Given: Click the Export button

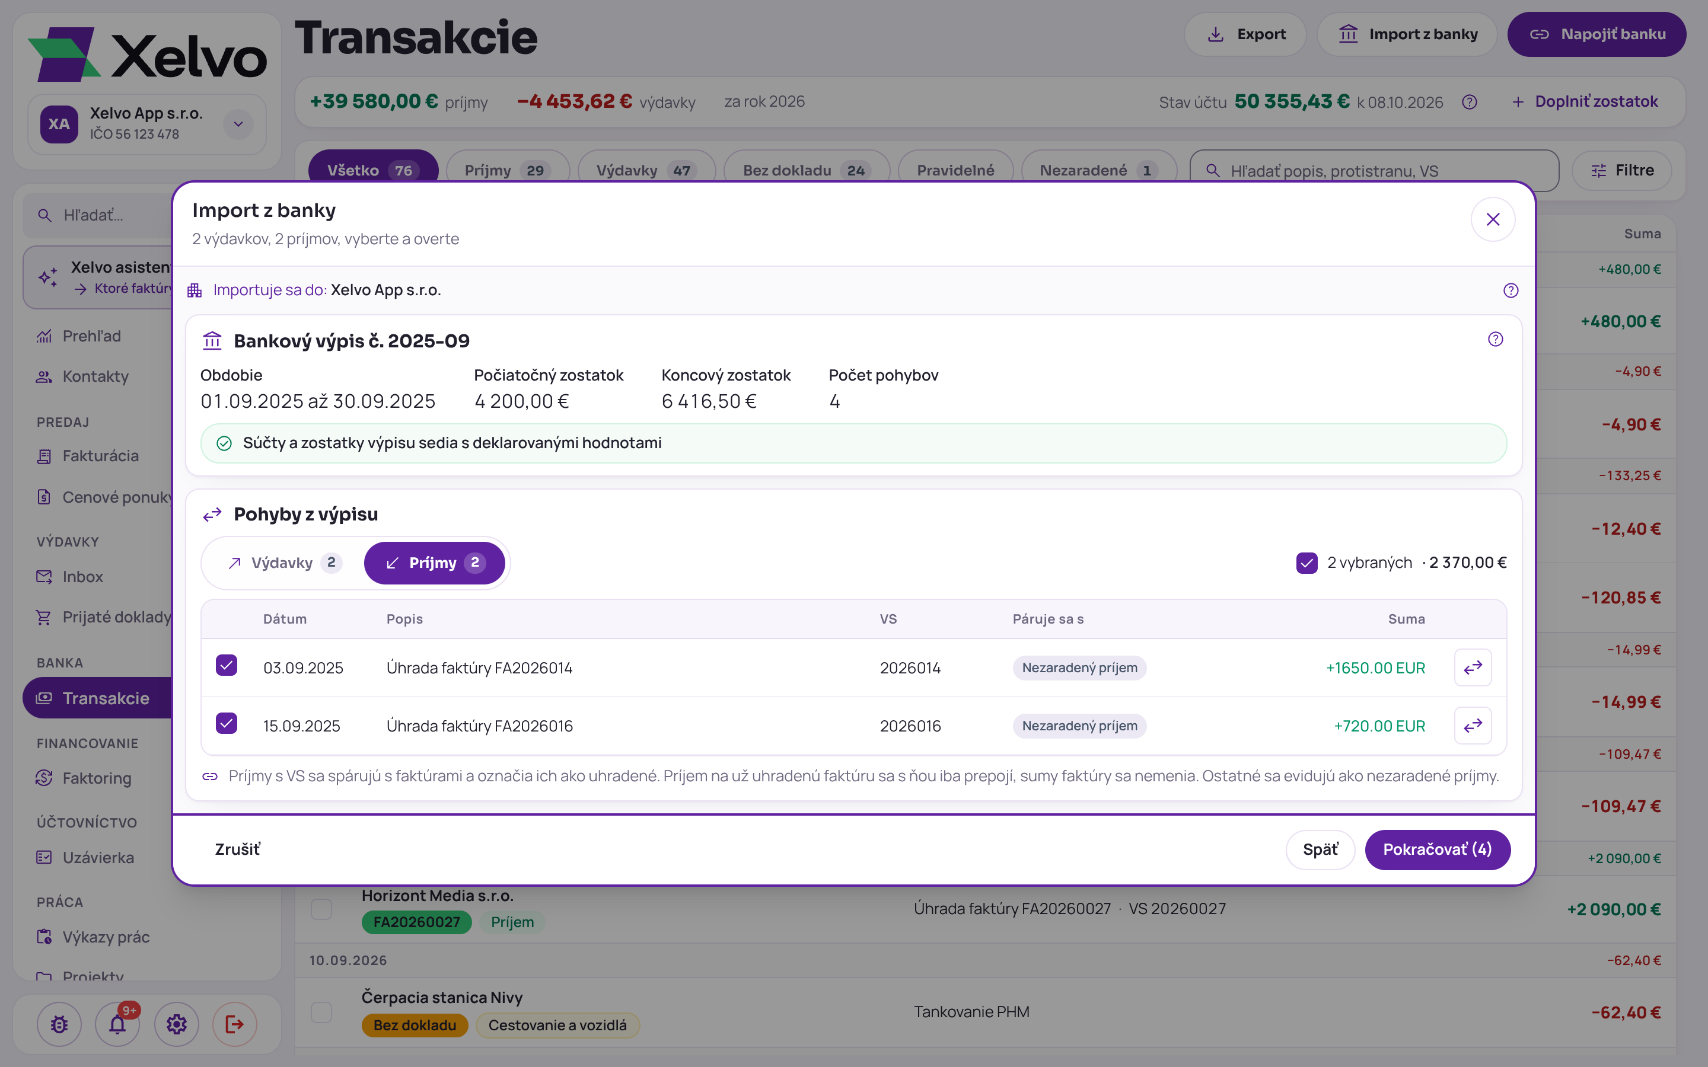Looking at the screenshot, I should coord(1245,34).
